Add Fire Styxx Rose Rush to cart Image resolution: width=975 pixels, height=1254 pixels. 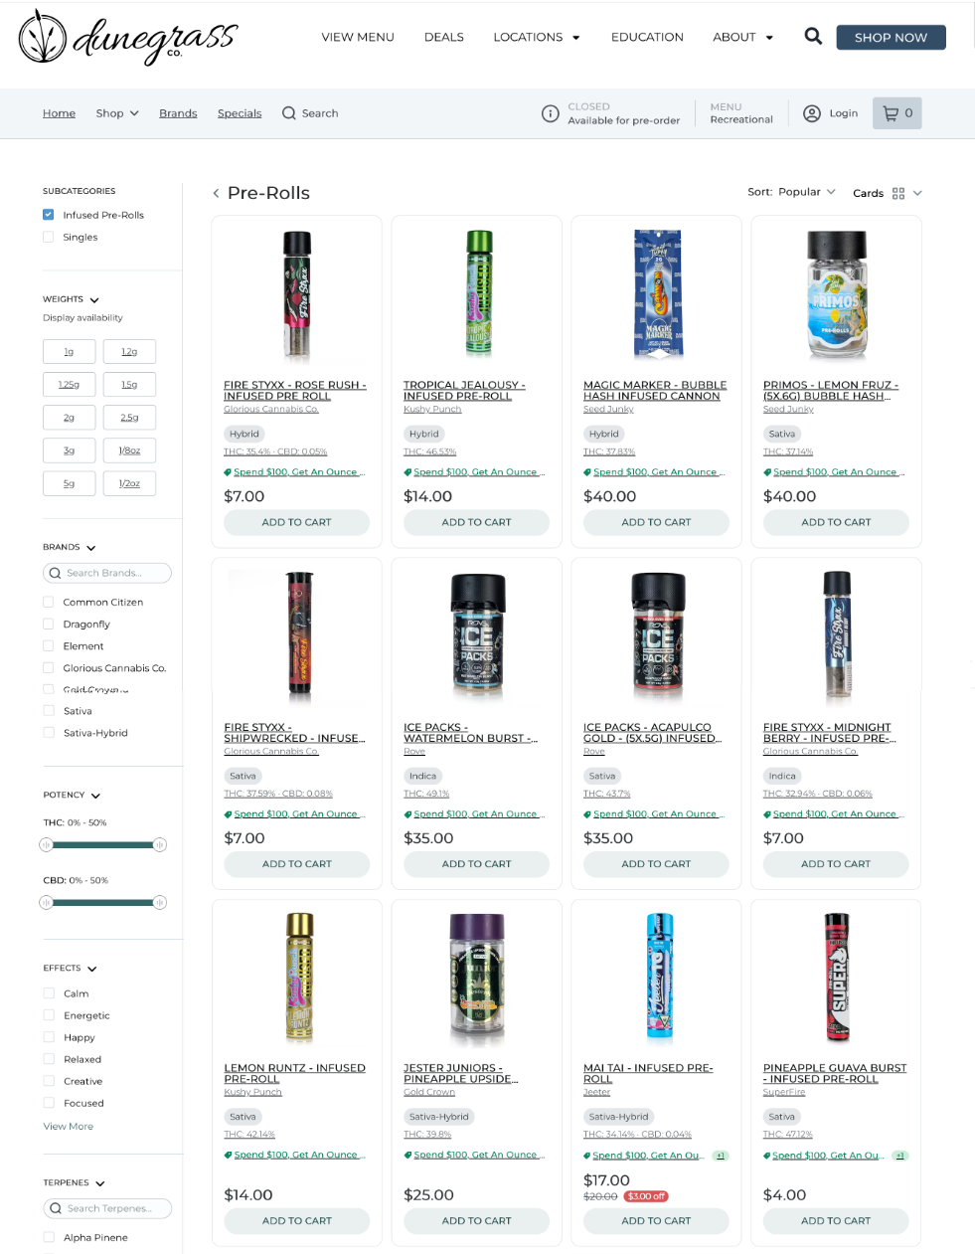point(296,522)
